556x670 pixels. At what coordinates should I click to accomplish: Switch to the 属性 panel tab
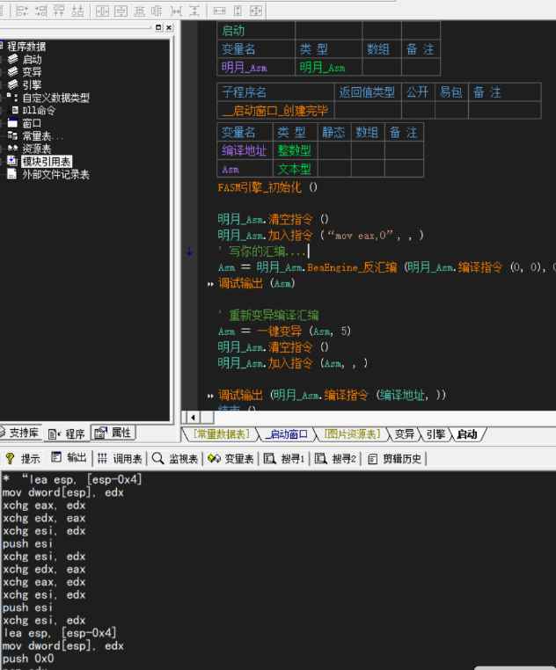click(x=113, y=433)
